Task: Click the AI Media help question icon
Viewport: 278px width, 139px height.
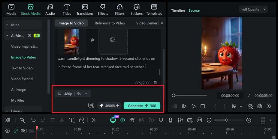Action: (x=29, y=36)
